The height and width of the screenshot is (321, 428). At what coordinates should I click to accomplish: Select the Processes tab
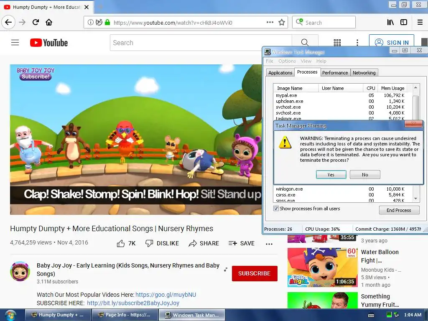click(x=307, y=72)
